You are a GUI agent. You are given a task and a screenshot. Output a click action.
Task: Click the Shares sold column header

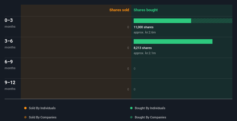pos(119,10)
